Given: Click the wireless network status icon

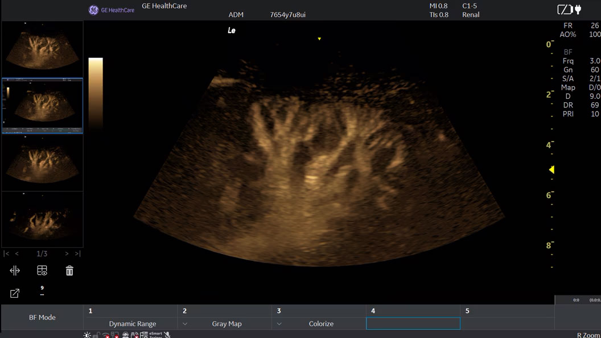Looking at the screenshot, I should point(105,335).
